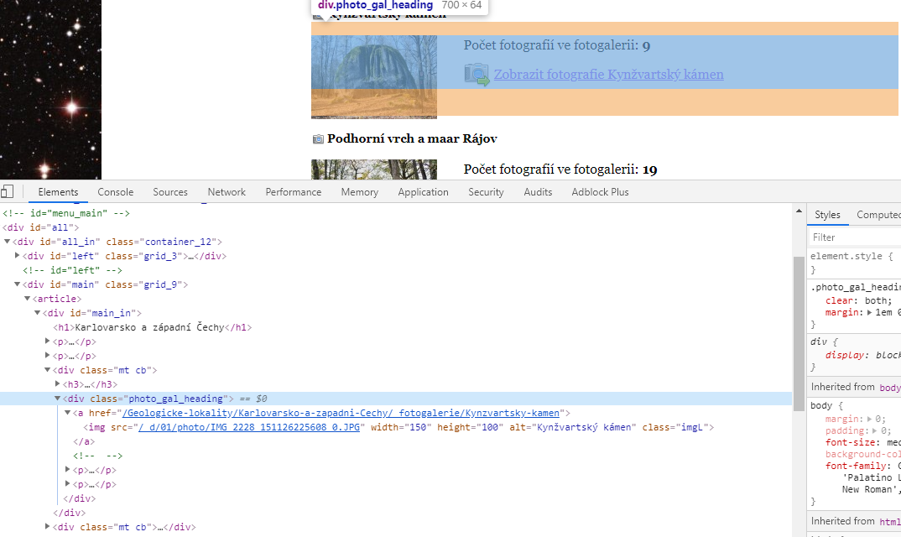The width and height of the screenshot is (901, 537).
Task: Expand the h3 node
Action: (57, 383)
